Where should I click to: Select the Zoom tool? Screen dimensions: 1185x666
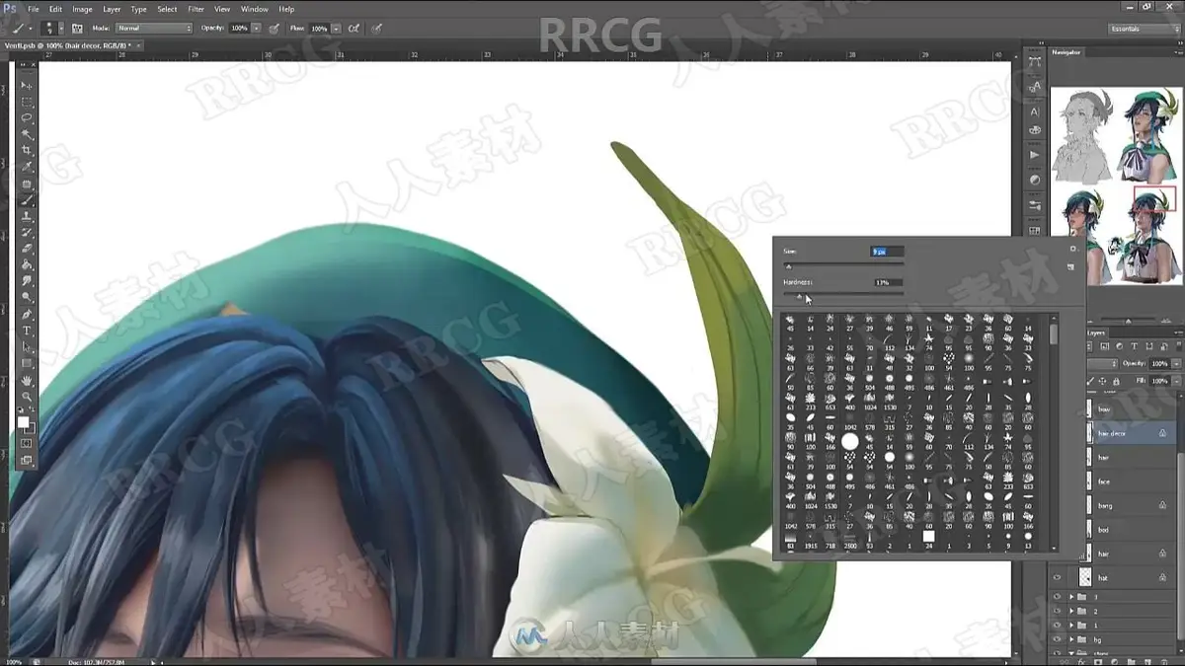click(27, 397)
